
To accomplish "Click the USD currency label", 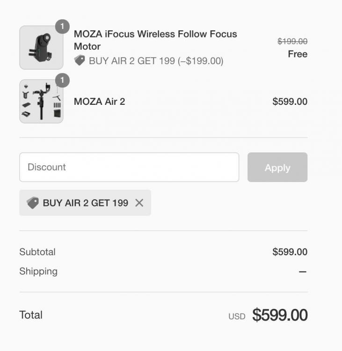I will coord(237,316).
